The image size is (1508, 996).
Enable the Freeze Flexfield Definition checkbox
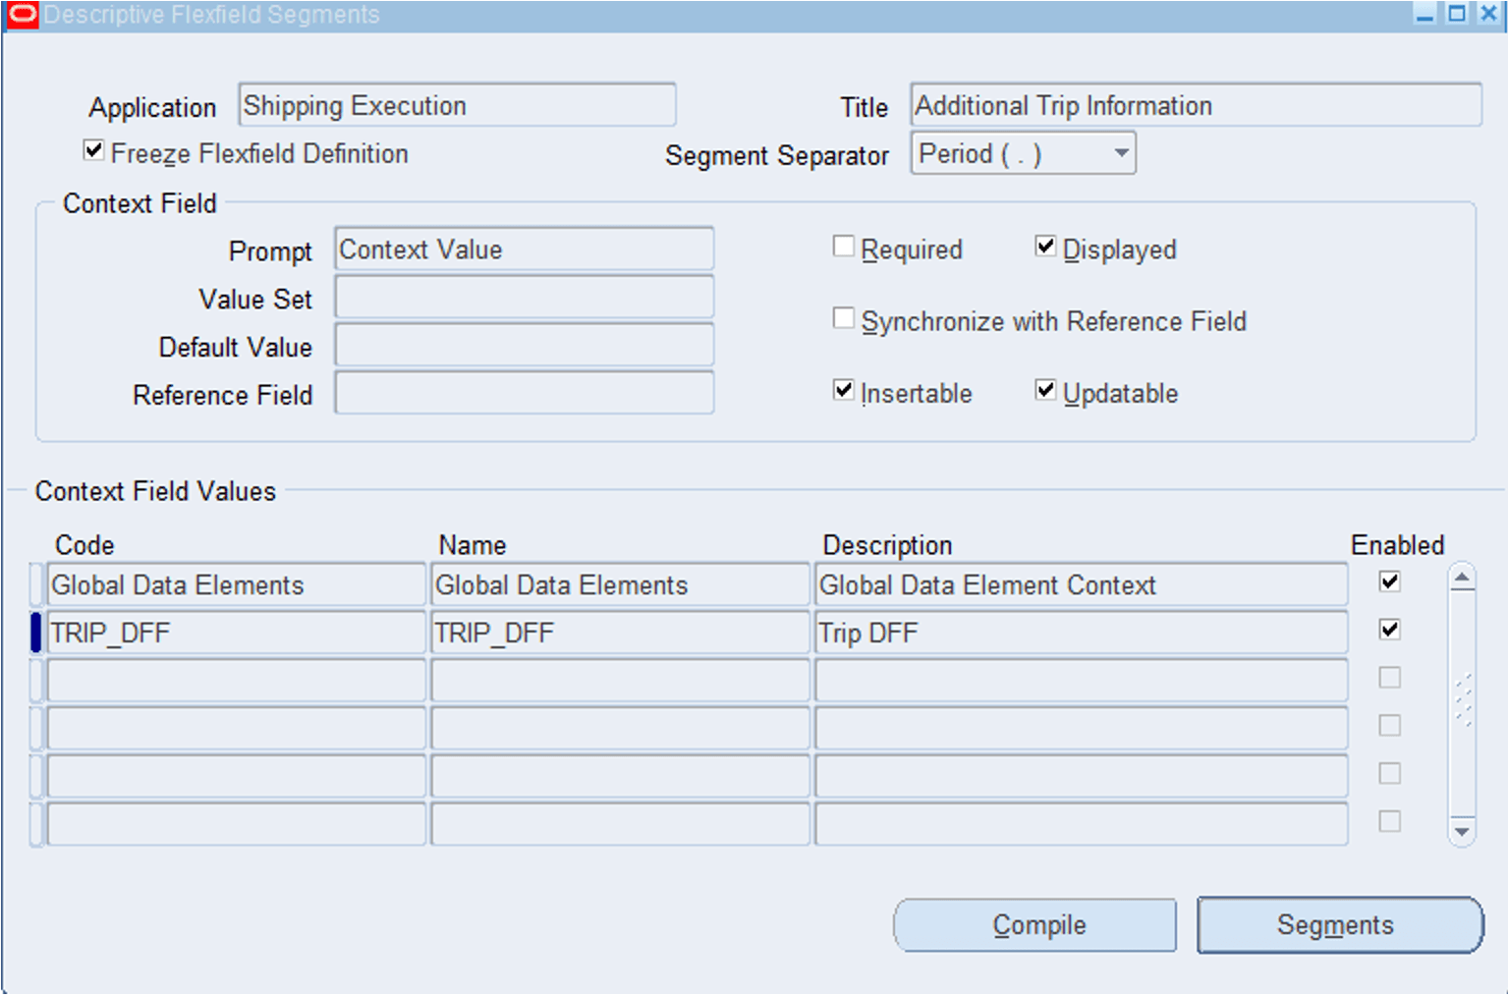click(93, 149)
